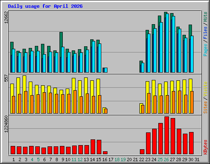Click day label 15 on the x-axis
210x164 pixels.
(98, 159)
